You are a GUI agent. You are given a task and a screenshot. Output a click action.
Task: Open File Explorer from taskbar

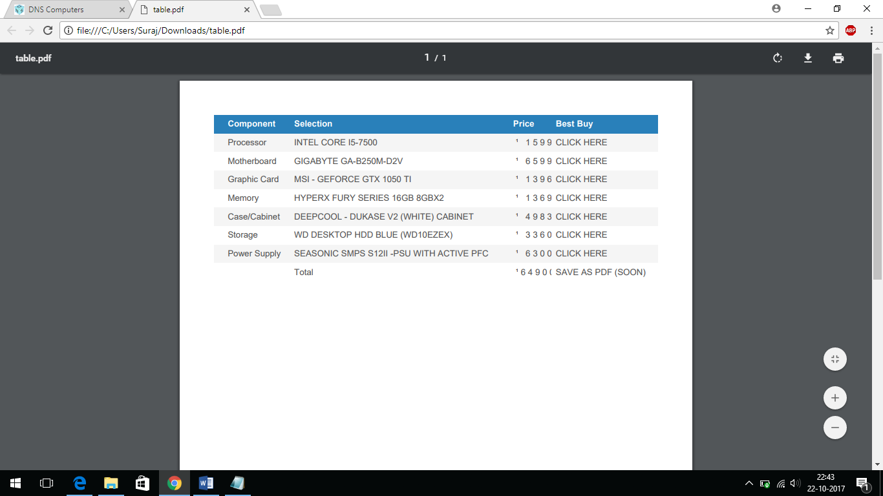pyautogui.click(x=111, y=483)
